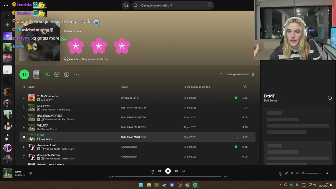Image resolution: width=336 pixels, height=189 pixels.
Task: Select NUEVAYoL track title
Action: click(x=44, y=106)
